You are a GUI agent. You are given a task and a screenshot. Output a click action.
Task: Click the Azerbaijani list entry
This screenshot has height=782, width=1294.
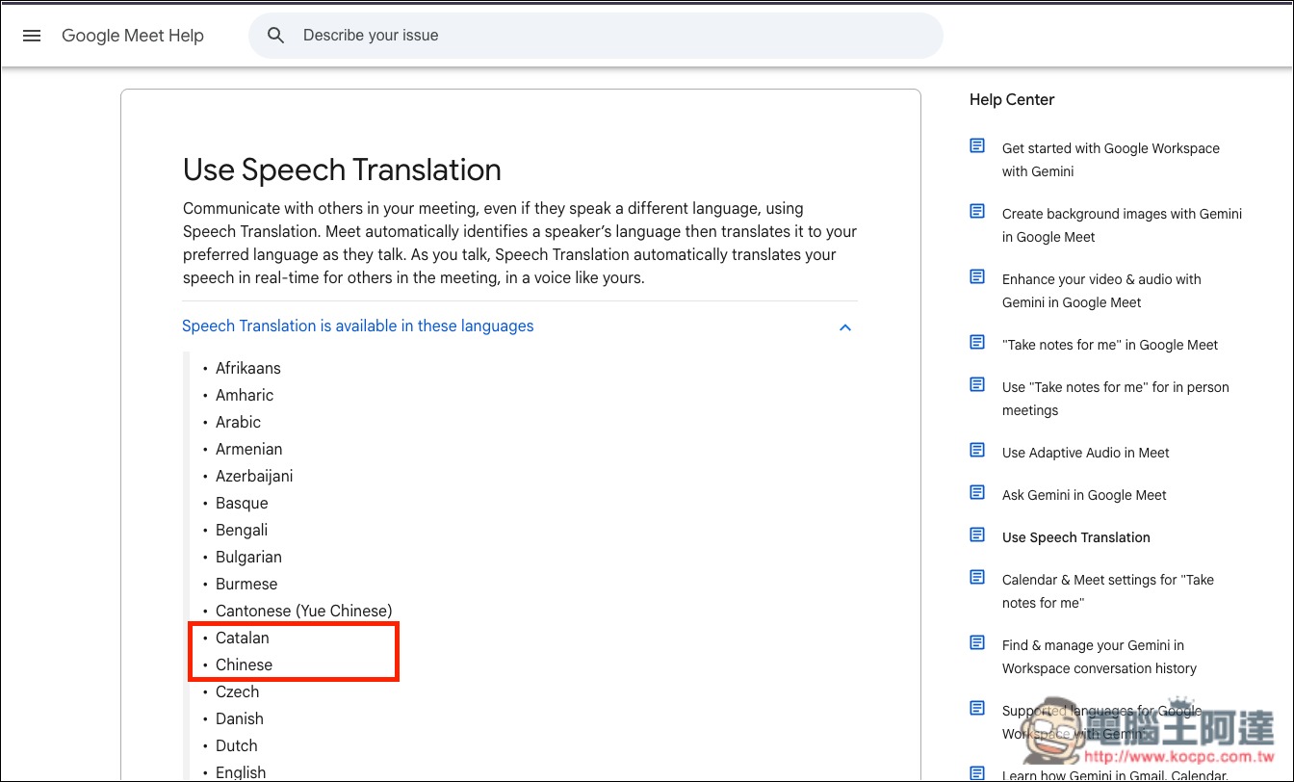pyautogui.click(x=254, y=476)
